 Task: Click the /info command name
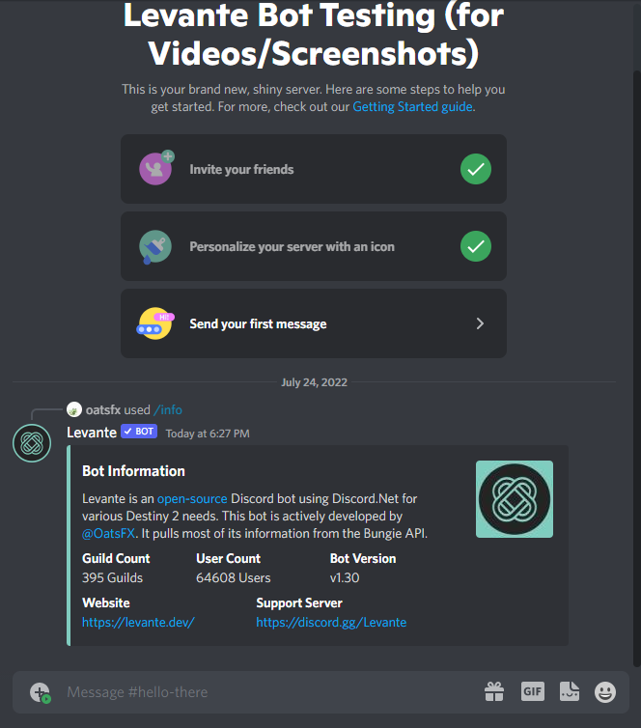168,410
